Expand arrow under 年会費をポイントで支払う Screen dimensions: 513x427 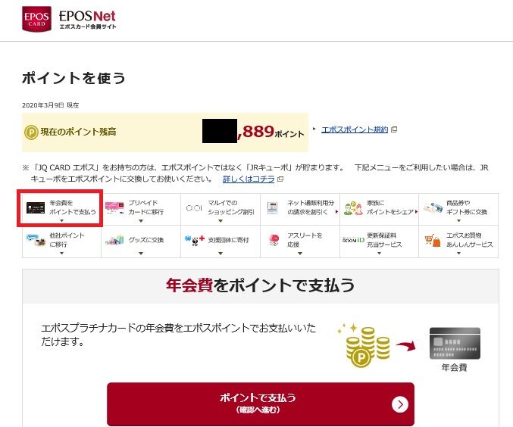coord(62,221)
